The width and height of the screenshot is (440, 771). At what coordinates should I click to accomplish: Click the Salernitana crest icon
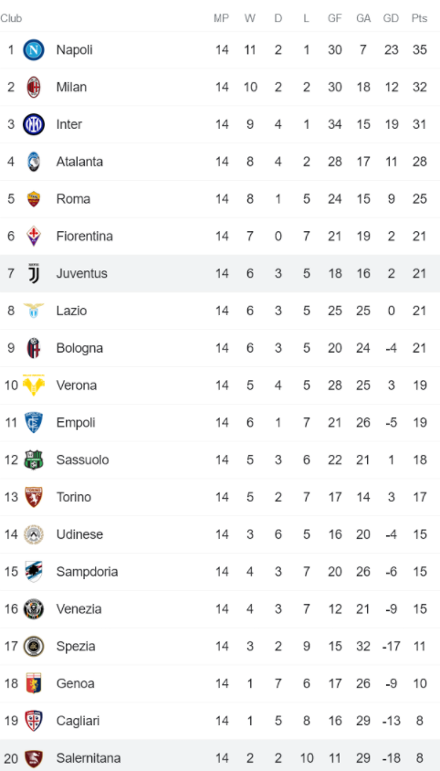(x=34, y=757)
